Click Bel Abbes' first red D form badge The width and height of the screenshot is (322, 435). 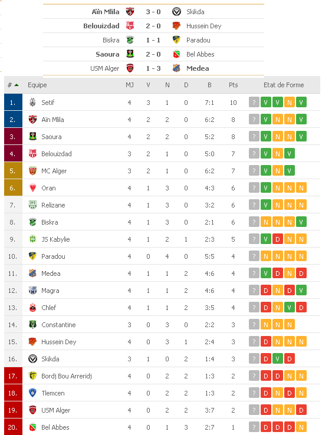tap(265, 427)
